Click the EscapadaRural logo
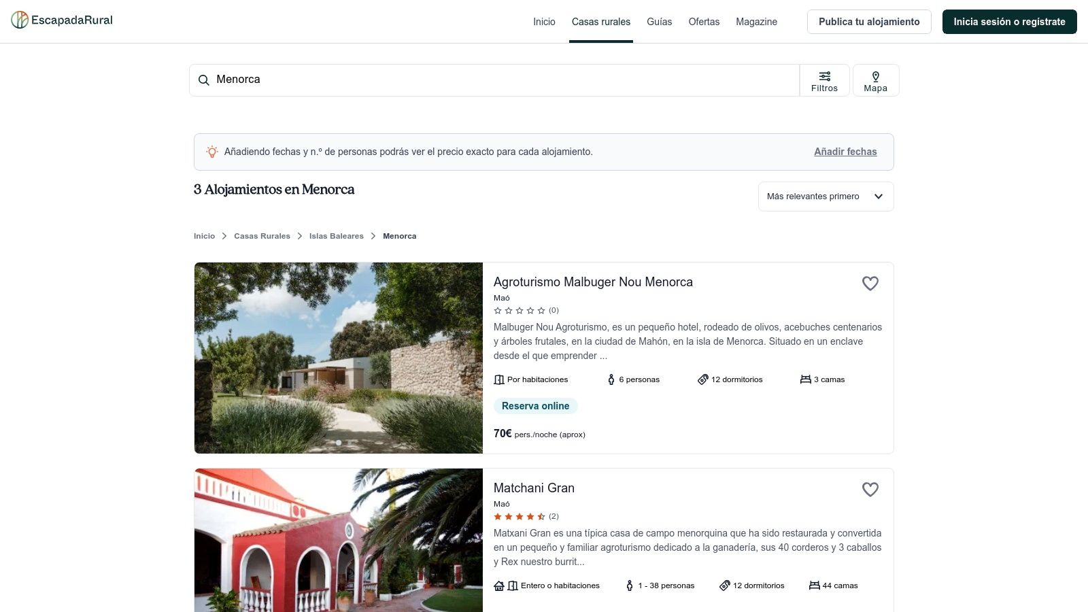The image size is (1088, 612). coord(61,20)
